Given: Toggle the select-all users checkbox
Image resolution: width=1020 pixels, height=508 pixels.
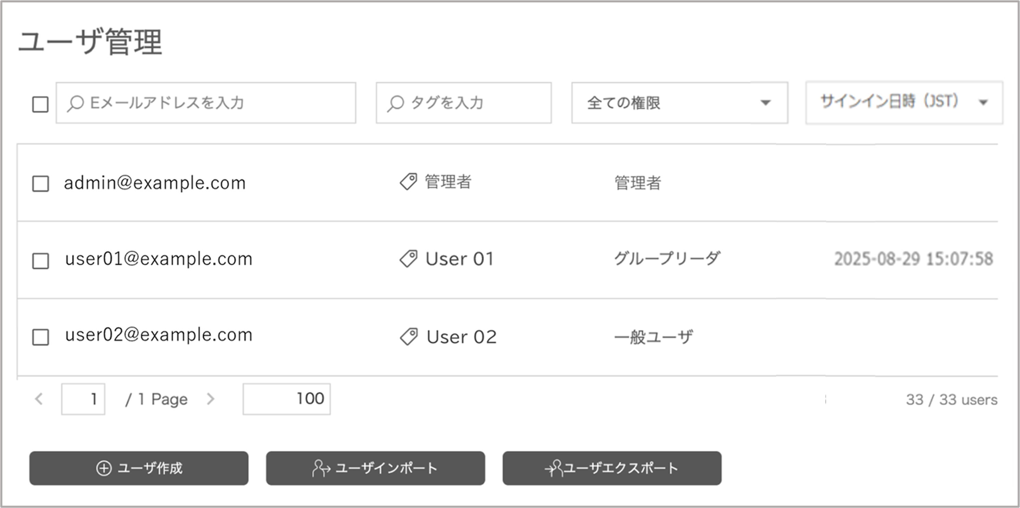Looking at the screenshot, I should 40,104.
